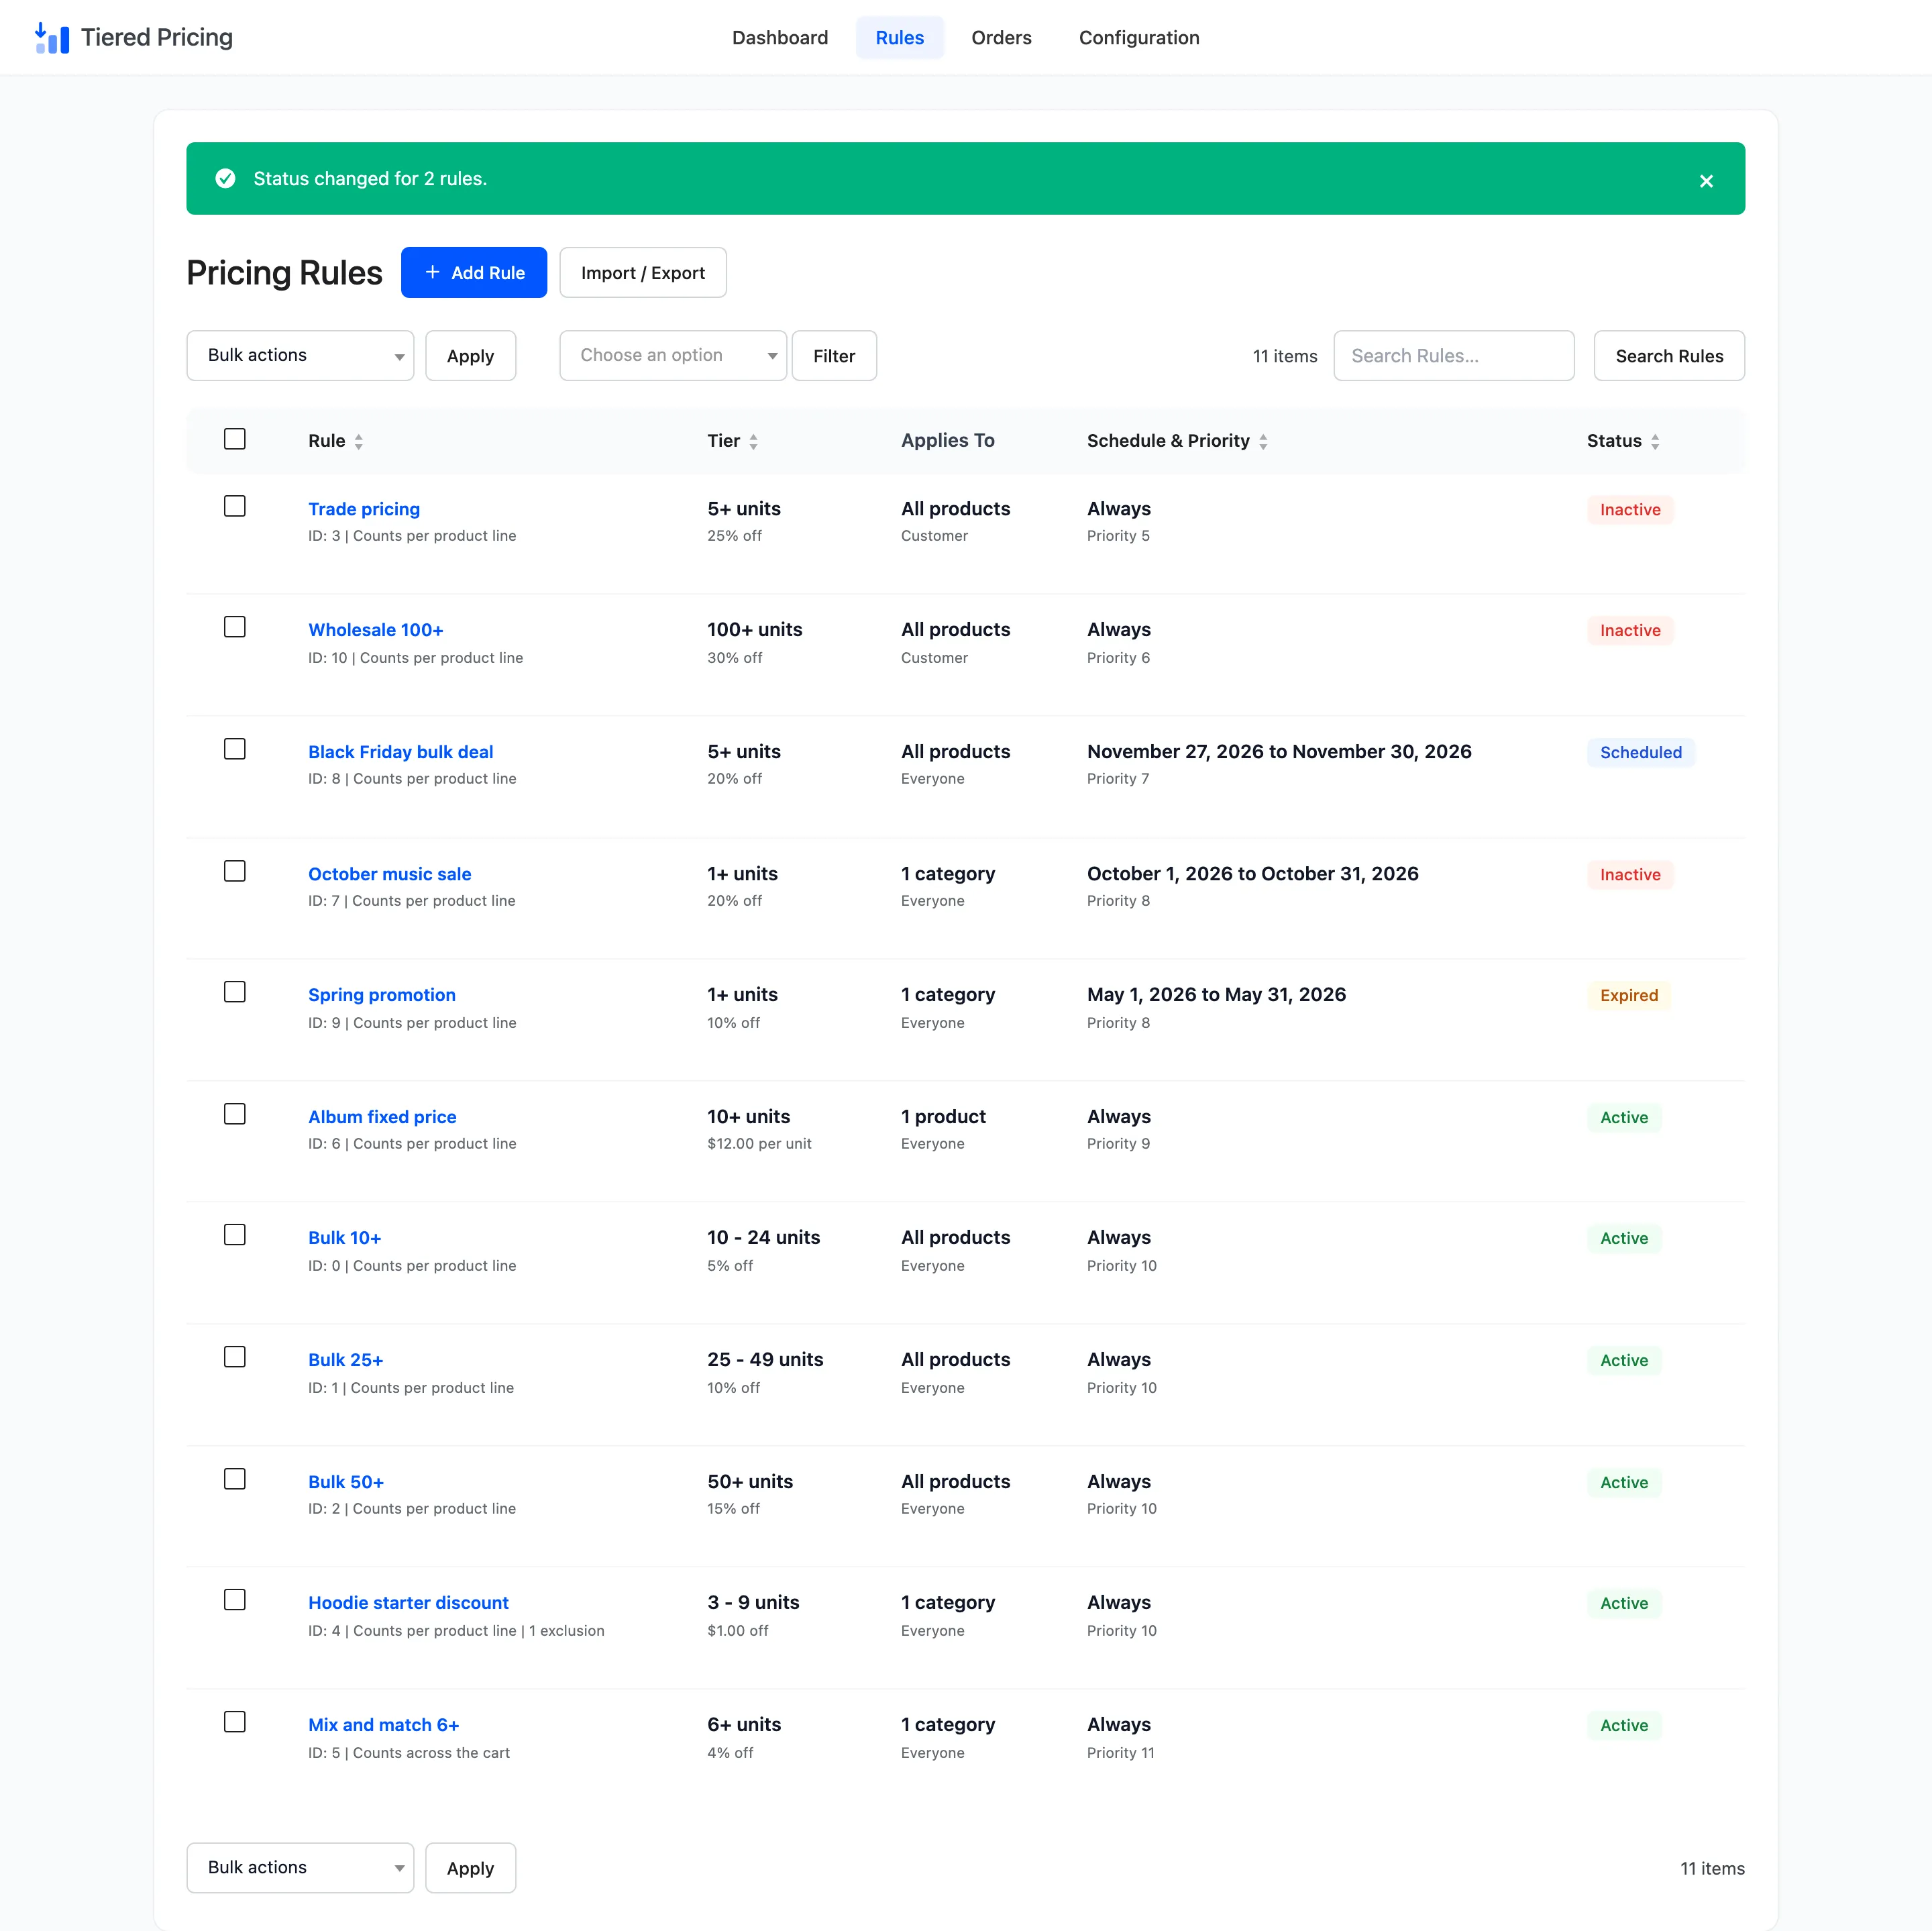Click 'November 27, 2026 to November 30, 2026' schedule
The height and width of the screenshot is (1931, 1932).
point(1279,752)
